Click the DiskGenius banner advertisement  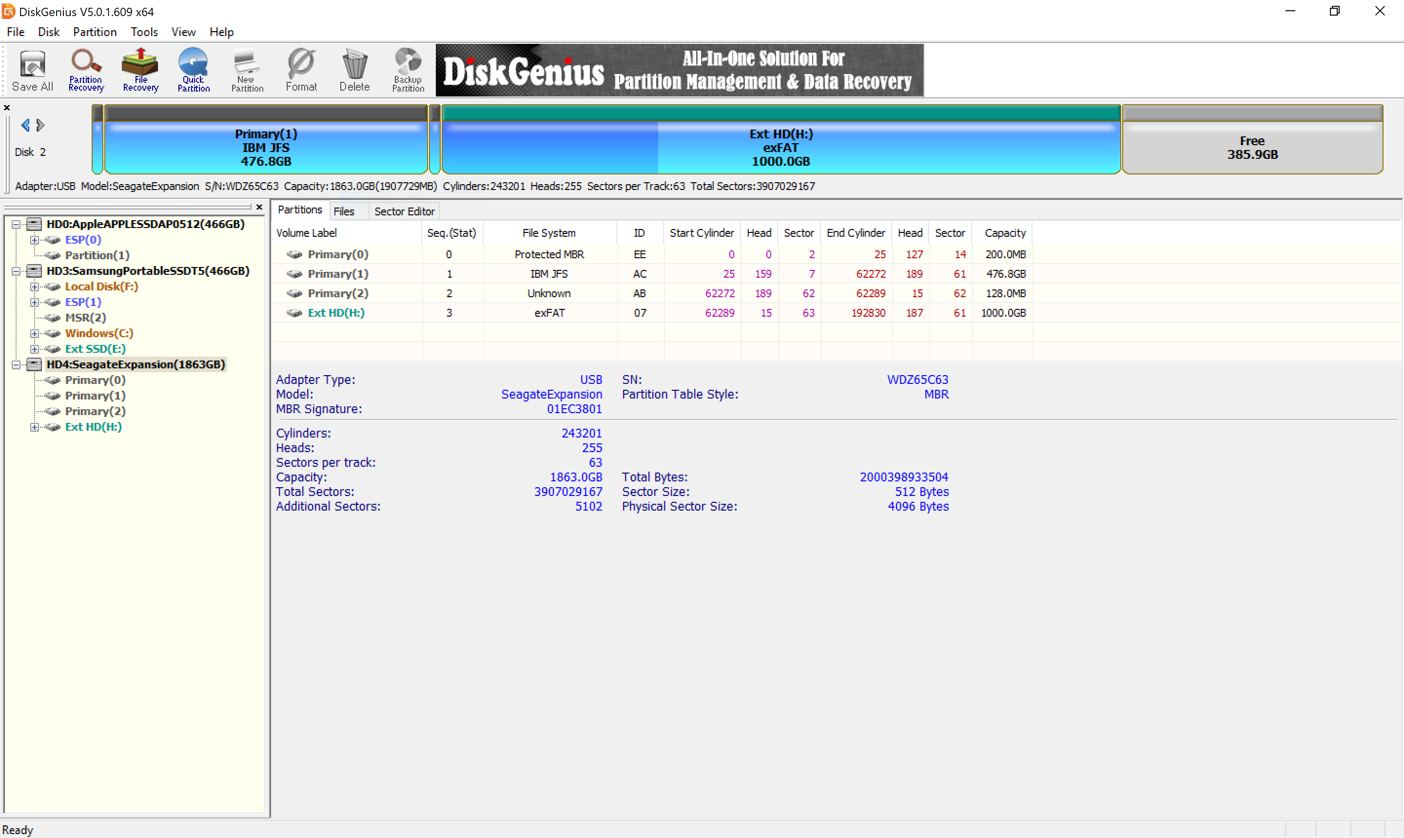[680, 71]
